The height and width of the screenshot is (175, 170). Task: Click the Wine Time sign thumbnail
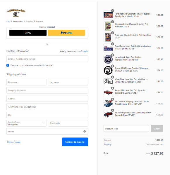click(x=108, y=81)
